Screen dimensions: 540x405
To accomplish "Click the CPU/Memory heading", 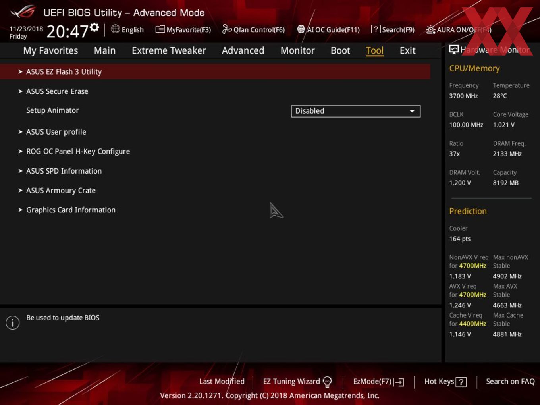I will [474, 68].
